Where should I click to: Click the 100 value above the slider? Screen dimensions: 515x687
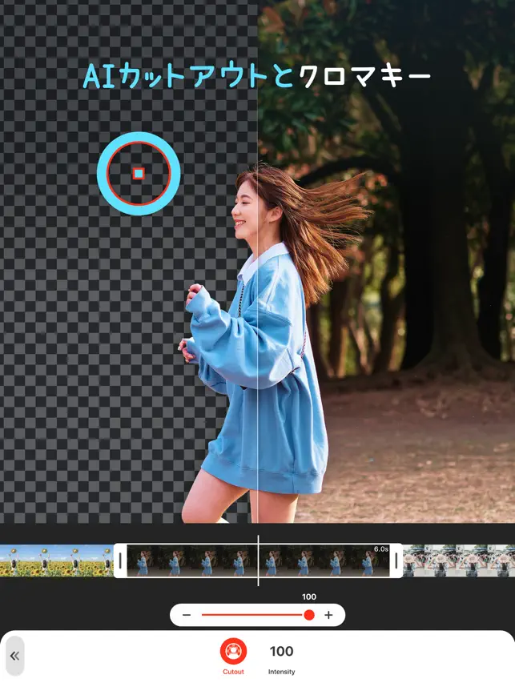[x=309, y=597]
